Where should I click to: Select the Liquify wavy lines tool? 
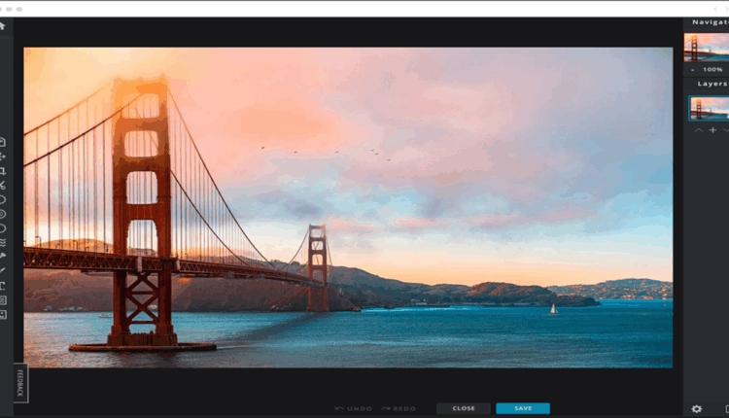click(x=4, y=242)
